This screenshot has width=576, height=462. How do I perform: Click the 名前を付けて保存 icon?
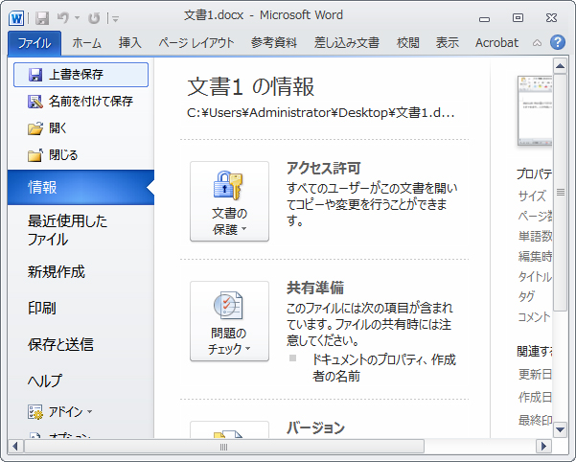35,102
